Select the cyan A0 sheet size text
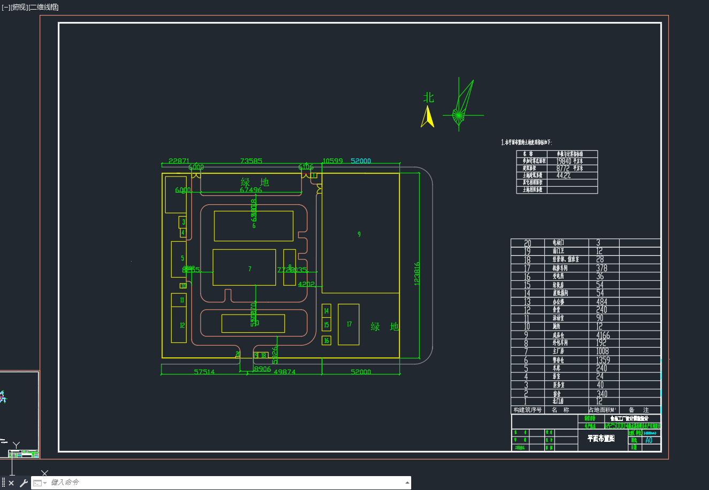Viewport: 709px width, 490px height. (x=649, y=440)
